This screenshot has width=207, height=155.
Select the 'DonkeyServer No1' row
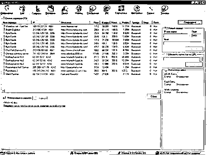click(x=81, y=57)
